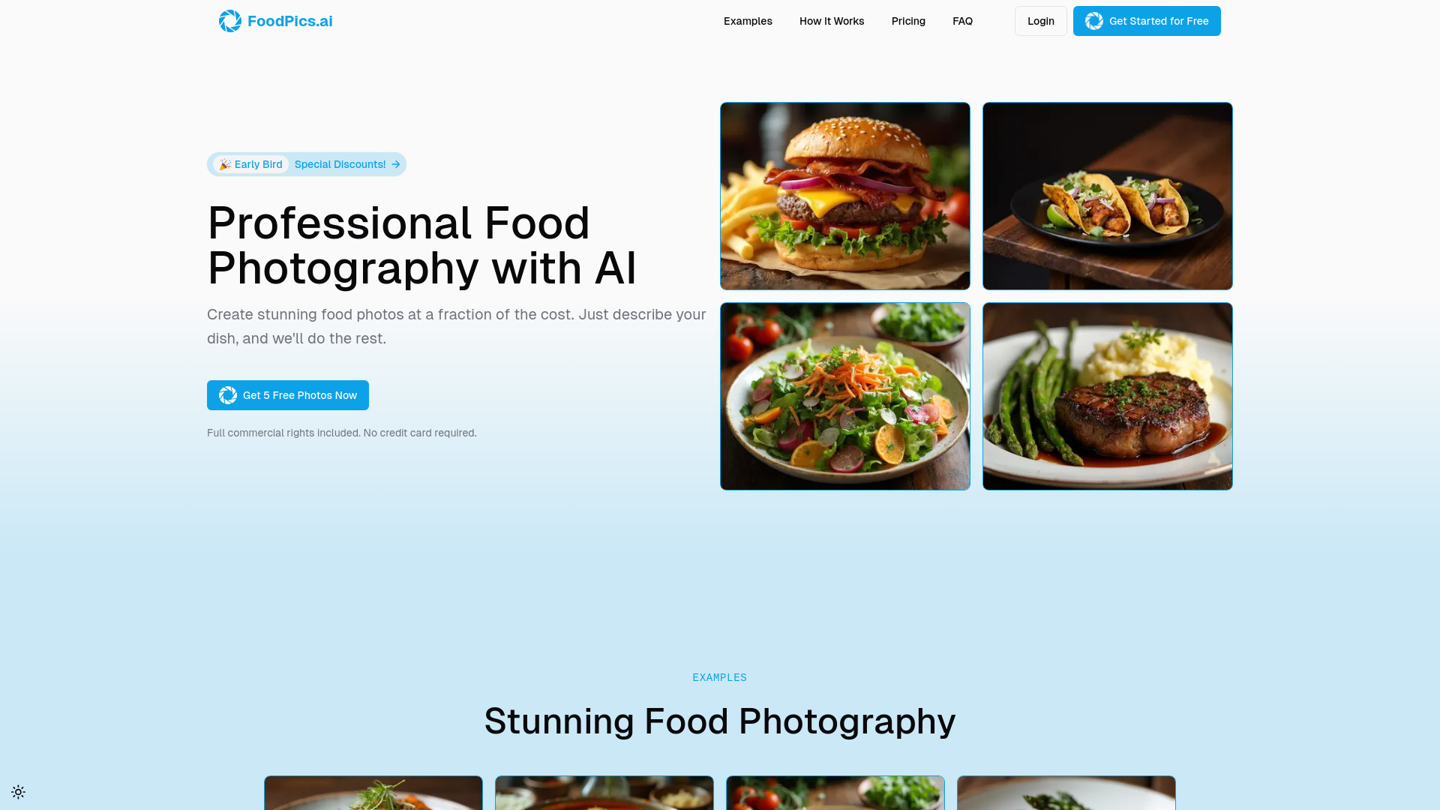Click the steak with asparagus food thumbnail
Screen dimensions: 1440x810
(1108, 395)
